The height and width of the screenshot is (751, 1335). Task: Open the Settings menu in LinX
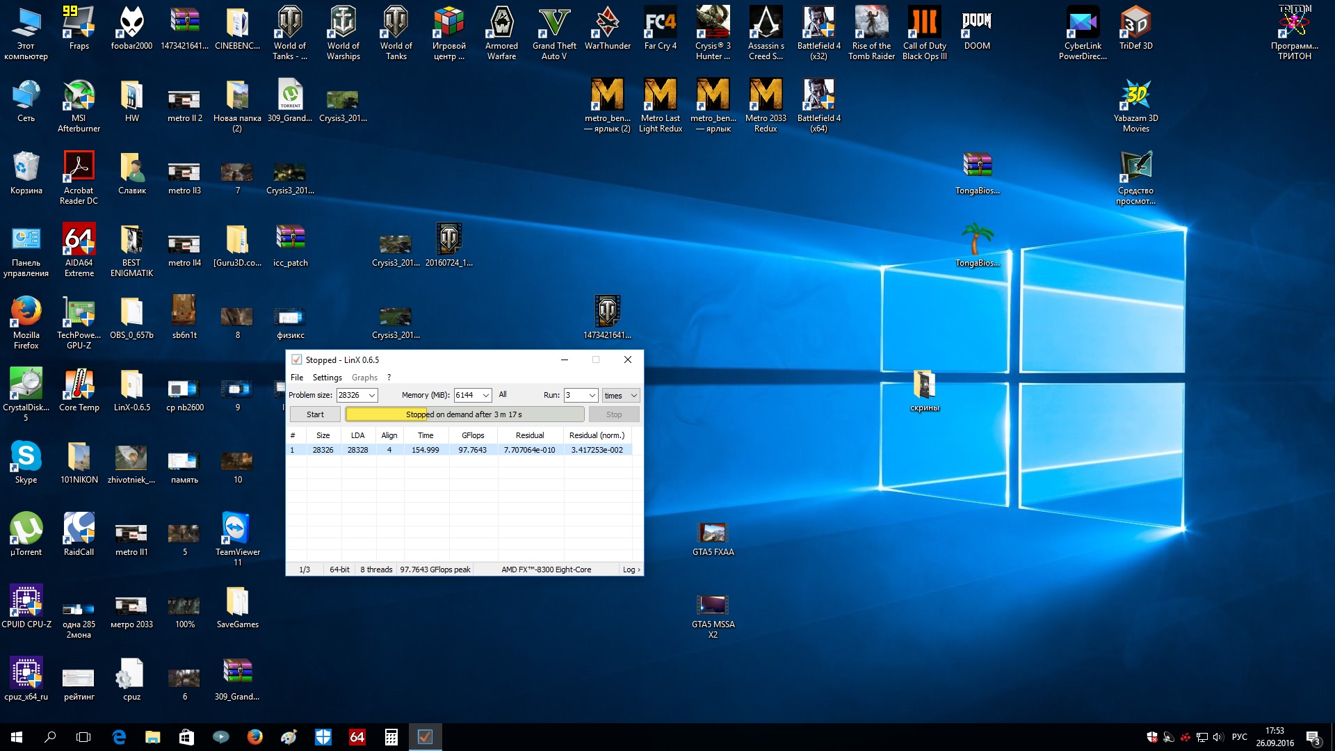(327, 378)
